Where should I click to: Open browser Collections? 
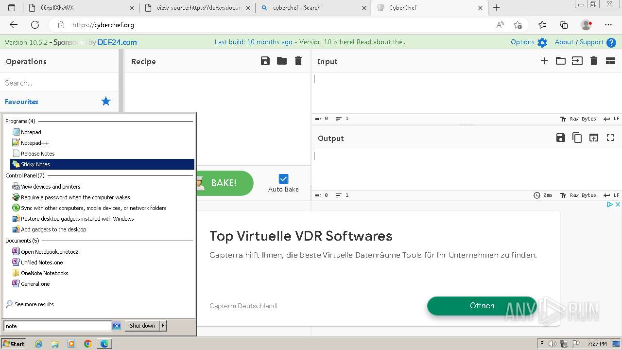pos(564,25)
